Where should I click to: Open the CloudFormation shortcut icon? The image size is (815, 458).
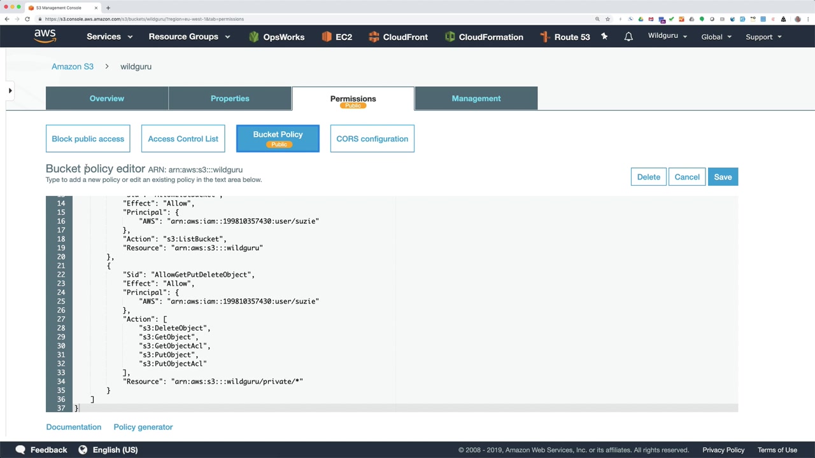450,37
